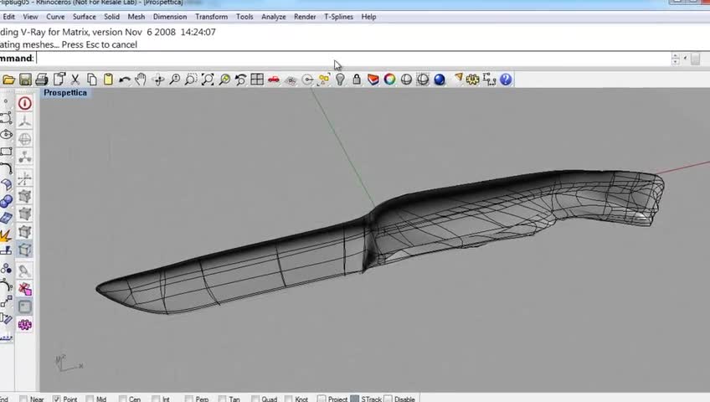The width and height of the screenshot is (710, 402).
Task: Open options gear icon in toolbar
Action: click(473, 80)
